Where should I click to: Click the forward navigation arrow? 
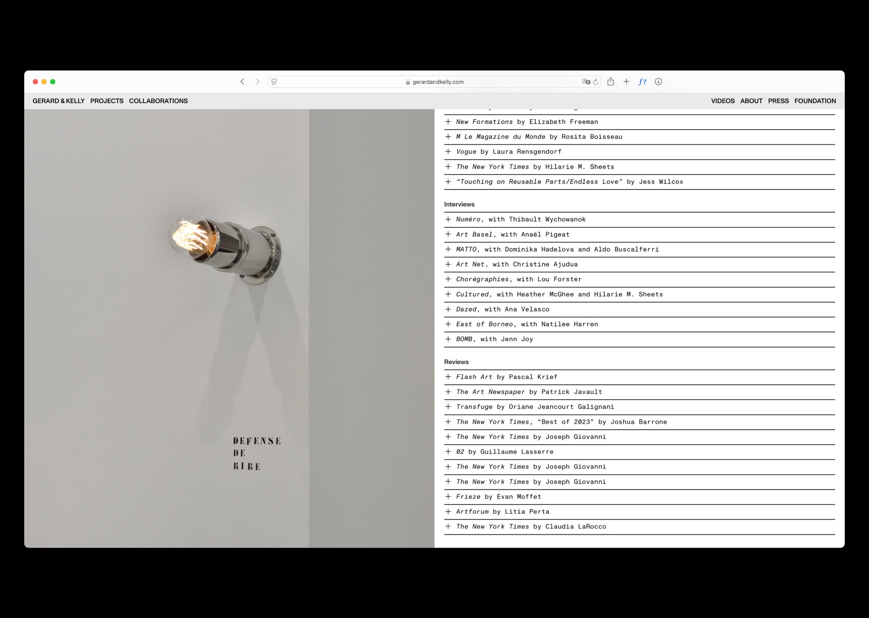[x=257, y=82]
